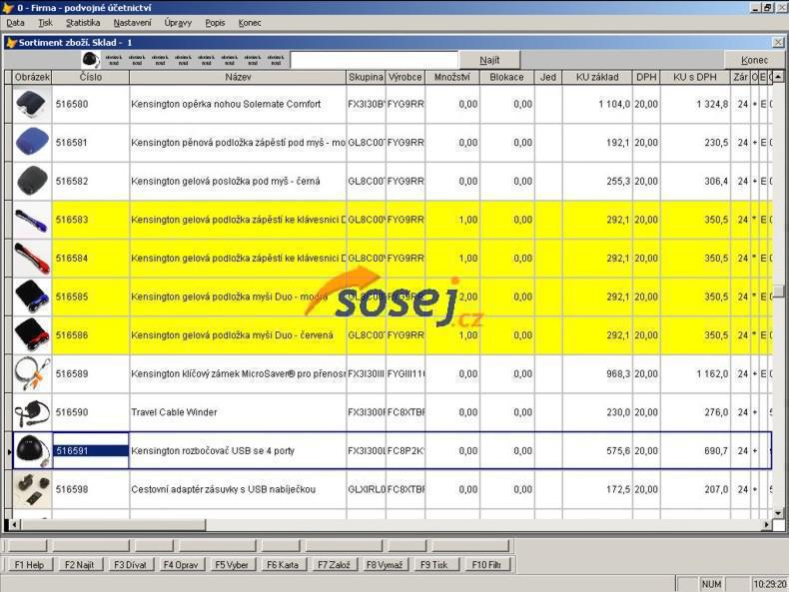The height and width of the screenshot is (592, 789).
Task: Click the F1 Help button
Action: click(29, 564)
